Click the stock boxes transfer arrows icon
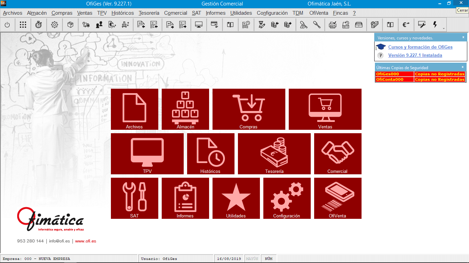This screenshot has height=263, width=469. [x=125, y=25]
